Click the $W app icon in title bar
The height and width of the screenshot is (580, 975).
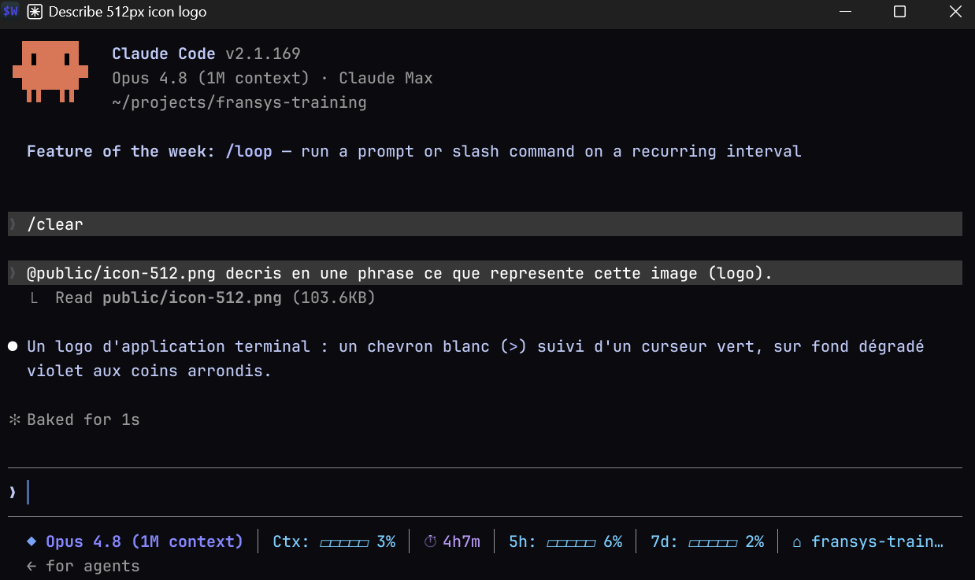click(11, 12)
